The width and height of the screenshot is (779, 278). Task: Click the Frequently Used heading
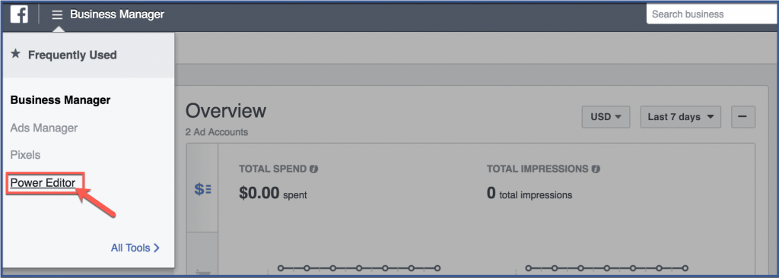pyautogui.click(x=72, y=55)
